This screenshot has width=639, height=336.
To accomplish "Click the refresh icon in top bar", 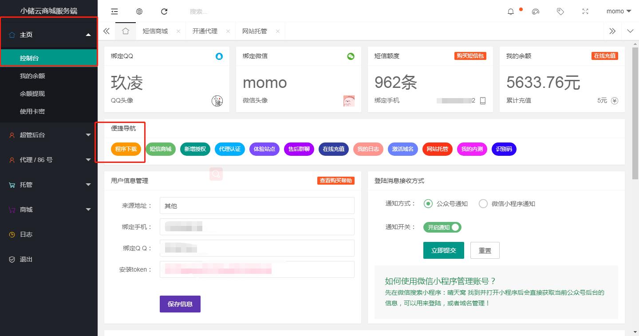I will tap(164, 12).
